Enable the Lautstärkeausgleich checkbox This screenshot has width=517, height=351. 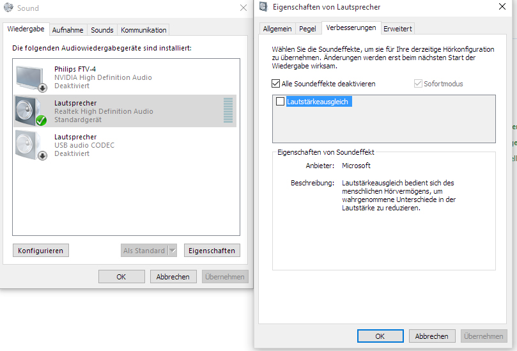[x=280, y=102]
